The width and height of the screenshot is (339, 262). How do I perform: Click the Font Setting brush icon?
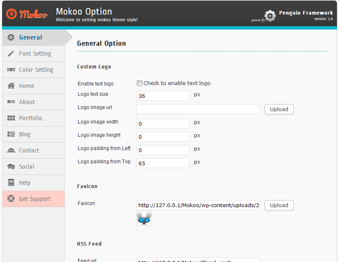(11, 53)
